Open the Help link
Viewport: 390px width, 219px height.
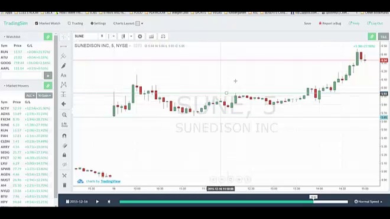click(x=354, y=24)
